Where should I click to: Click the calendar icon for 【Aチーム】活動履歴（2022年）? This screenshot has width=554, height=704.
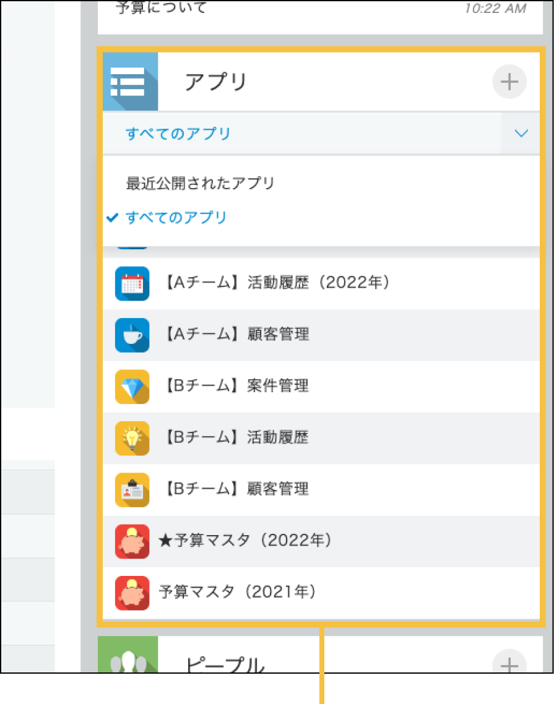[132, 283]
